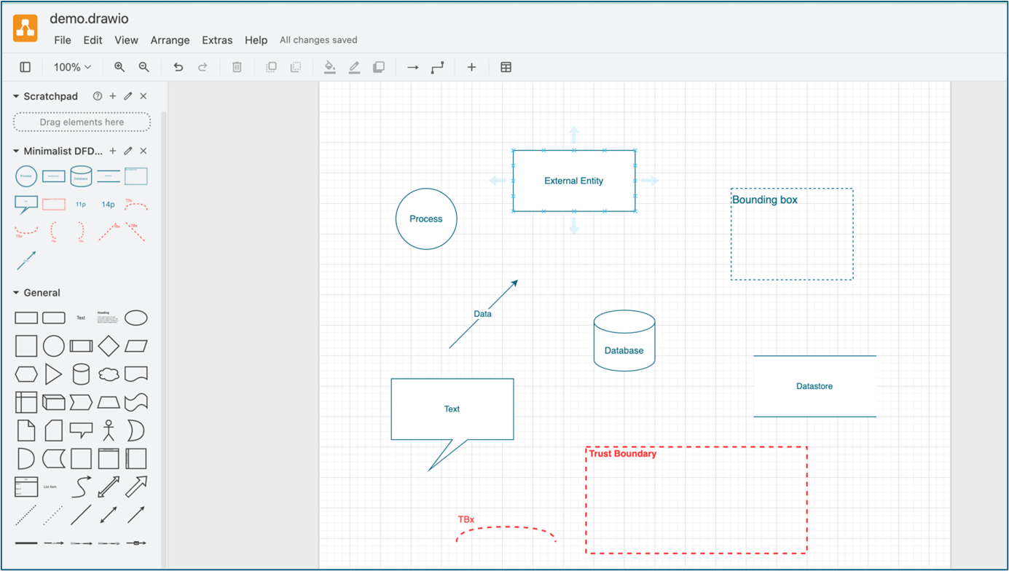Screen dimensions: 1009x571
Task: Toggle the Shadow icon in toolbar
Action: pyautogui.click(x=379, y=67)
